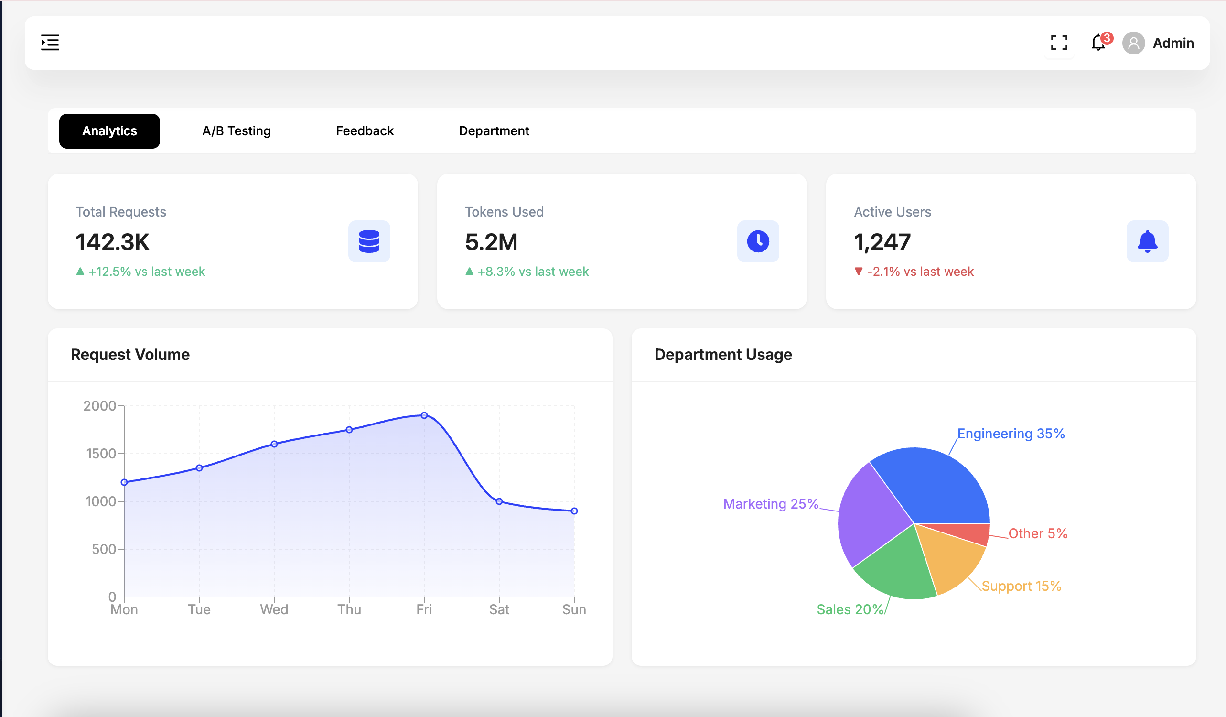Screen dimensions: 1226x717
Task: Click the Admin user avatar icon
Action: [x=1133, y=43]
